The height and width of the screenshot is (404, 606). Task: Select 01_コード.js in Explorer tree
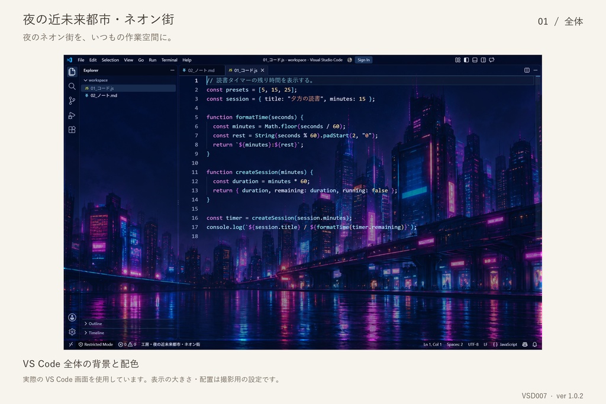click(128, 88)
